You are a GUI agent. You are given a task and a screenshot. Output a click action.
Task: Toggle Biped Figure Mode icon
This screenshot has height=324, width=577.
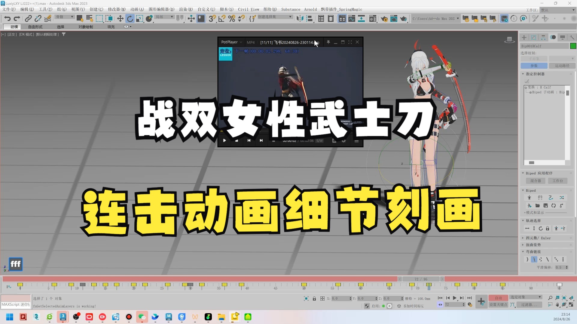coord(529,198)
